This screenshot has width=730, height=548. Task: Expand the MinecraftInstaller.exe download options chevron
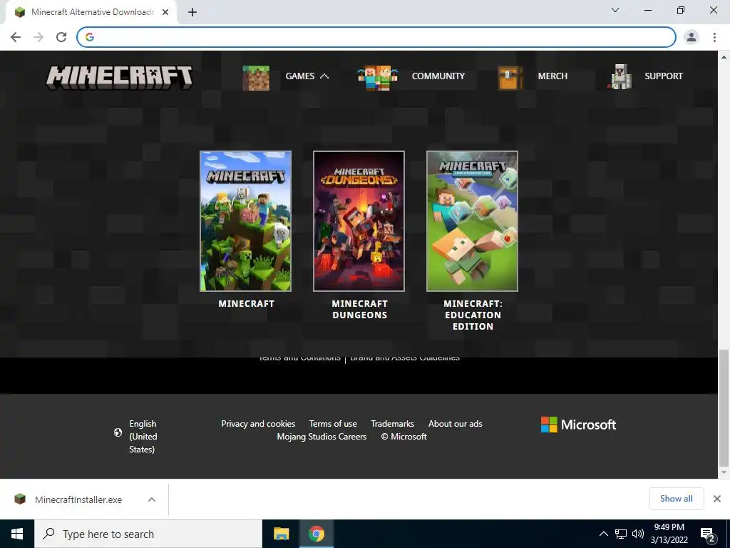click(152, 499)
